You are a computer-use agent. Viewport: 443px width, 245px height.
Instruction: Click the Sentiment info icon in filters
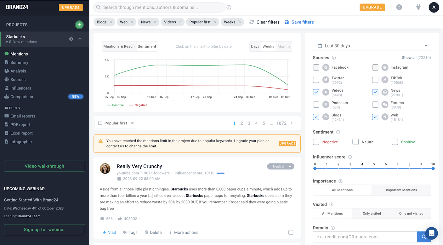click(338, 132)
